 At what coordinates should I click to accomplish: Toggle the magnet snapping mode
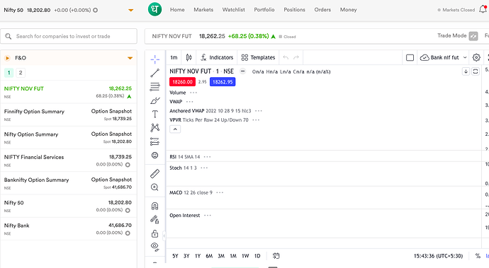pyautogui.click(x=154, y=206)
